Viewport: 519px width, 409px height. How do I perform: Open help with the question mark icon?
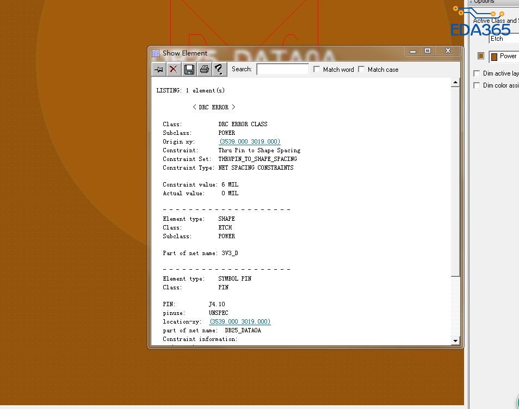click(x=219, y=69)
